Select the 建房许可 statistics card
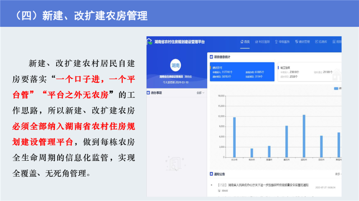 pos(241,72)
